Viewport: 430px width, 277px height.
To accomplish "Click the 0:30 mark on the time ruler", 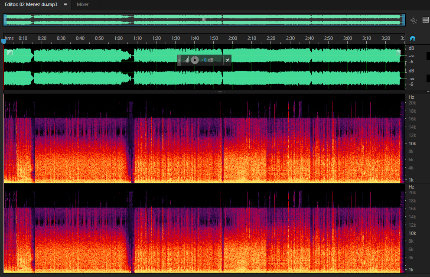I will click(x=61, y=38).
